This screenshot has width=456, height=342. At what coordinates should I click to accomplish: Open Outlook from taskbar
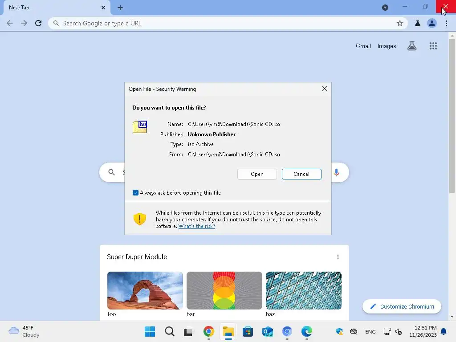pyautogui.click(x=268, y=331)
